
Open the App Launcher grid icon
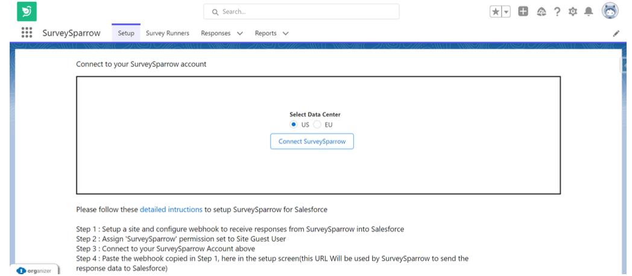coord(27,33)
